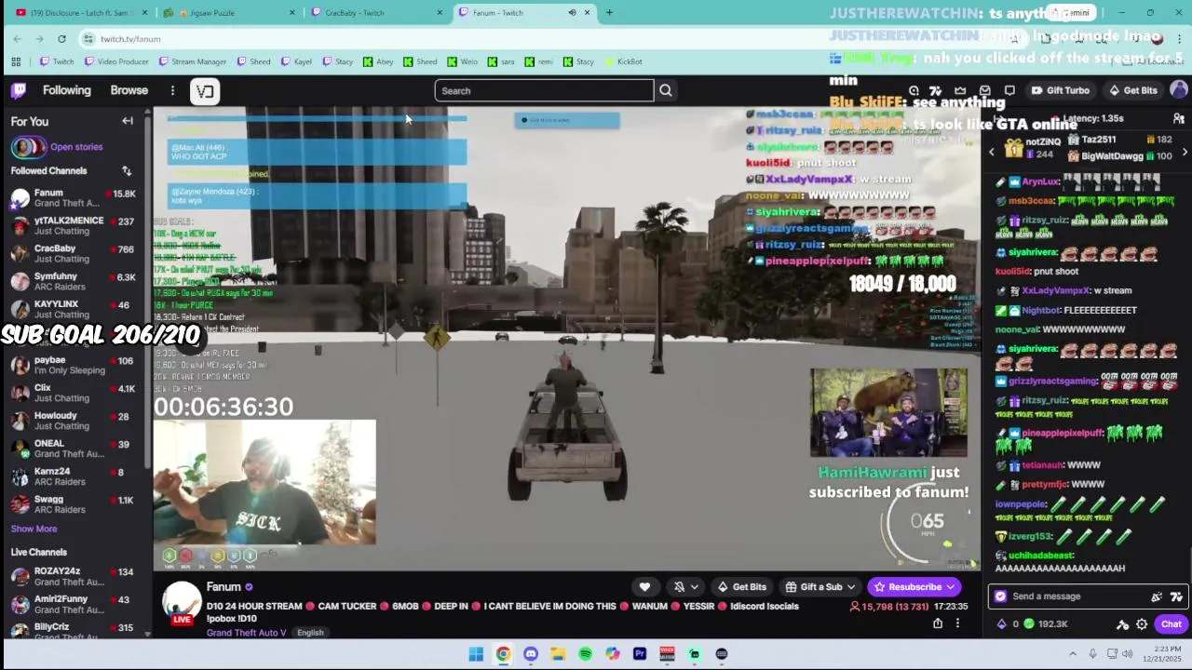The image size is (1192, 670).
Task: Click the search magnifier button
Action: click(x=666, y=90)
